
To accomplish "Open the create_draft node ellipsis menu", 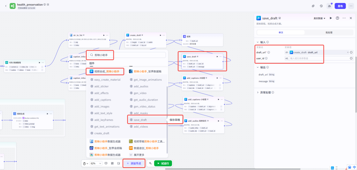I will pos(164,35).
